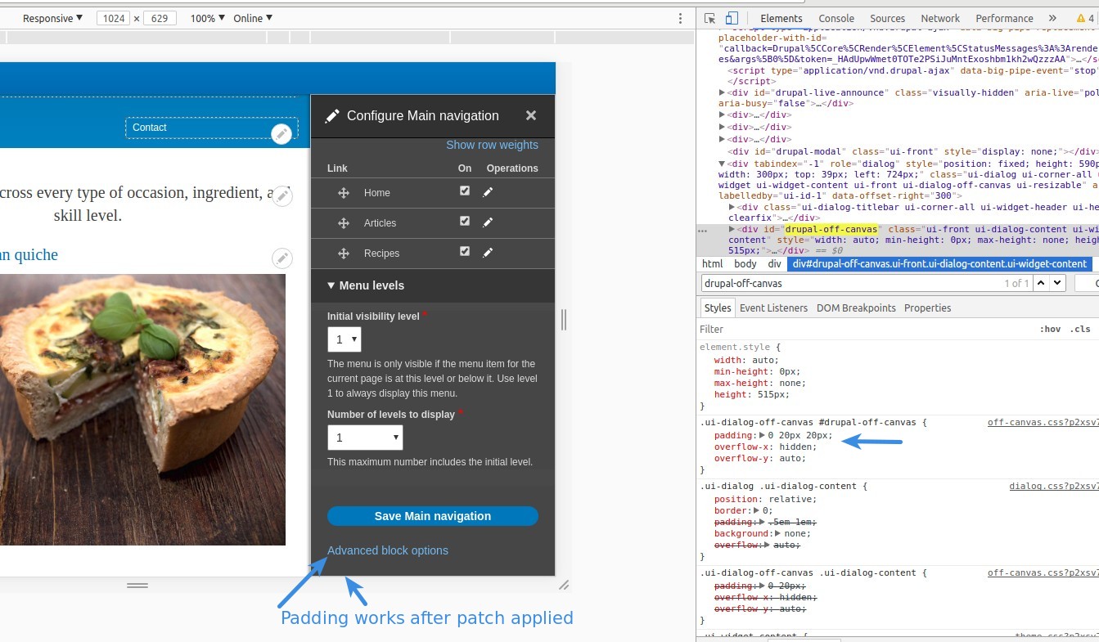
Task: Switch to the Console tab
Action: coord(836,18)
